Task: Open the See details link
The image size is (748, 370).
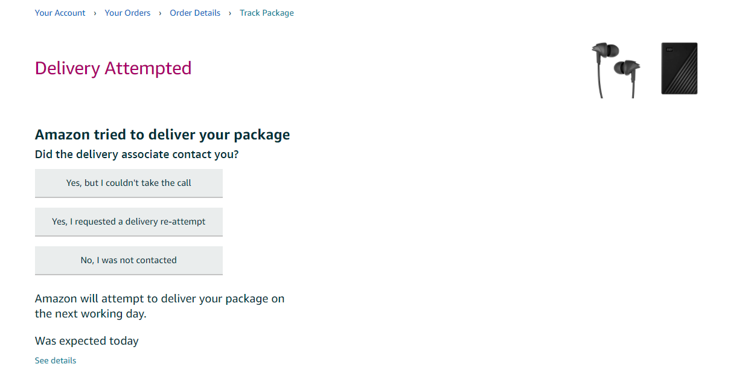Action: [x=56, y=360]
